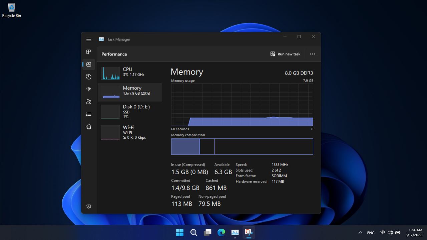Open the three-dot overflow menu
The height and width of the screenshot is (240, 427).
(312, 54)
